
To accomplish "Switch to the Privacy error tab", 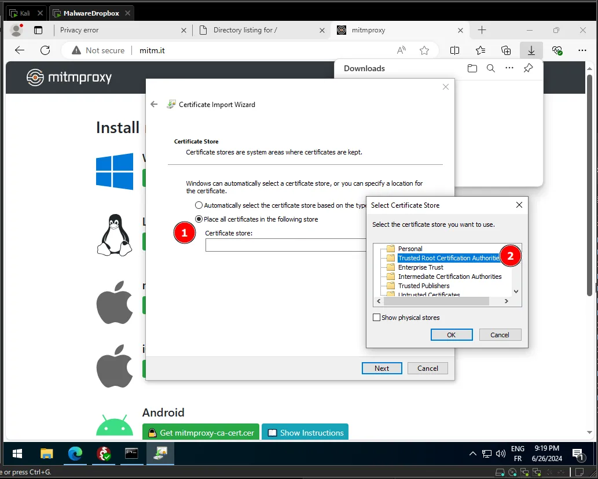I will (x=116, y=30).
